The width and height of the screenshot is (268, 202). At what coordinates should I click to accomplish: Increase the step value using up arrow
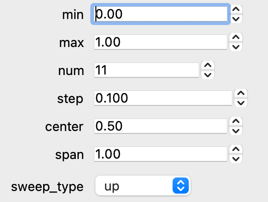tap(241, 93)
